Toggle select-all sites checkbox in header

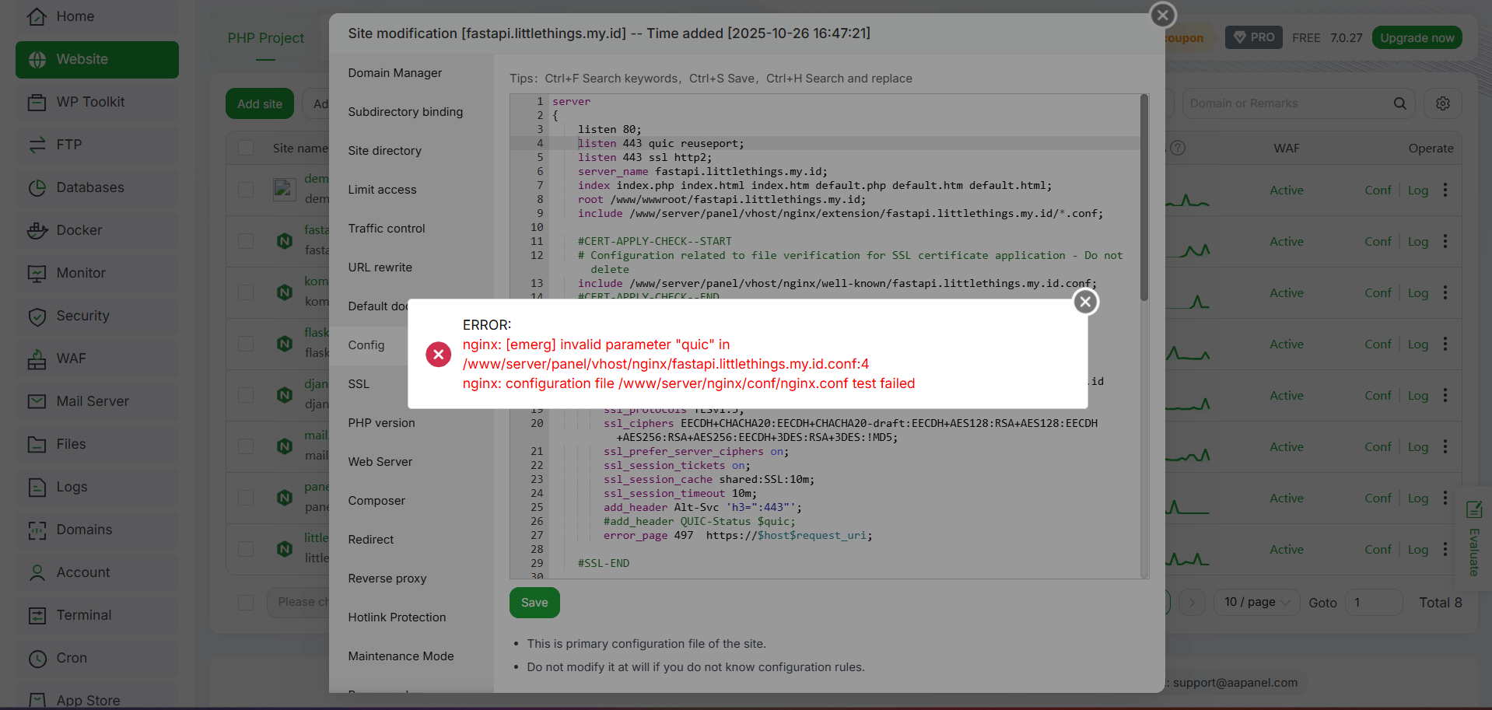coord(246,148)
